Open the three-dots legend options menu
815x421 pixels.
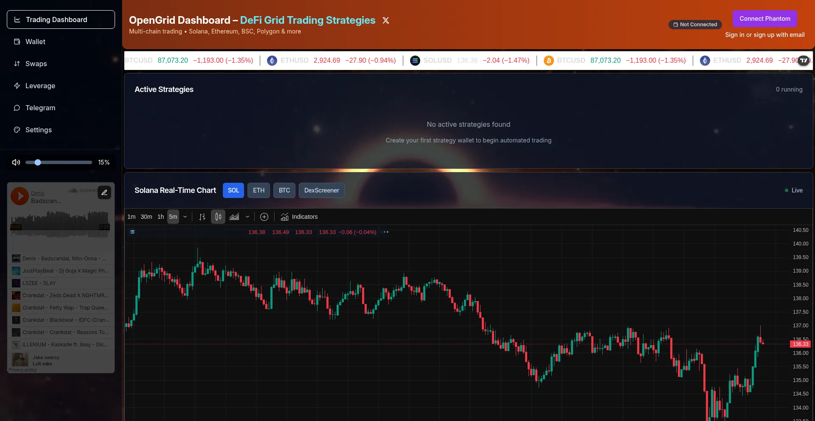tap(385, 232)
